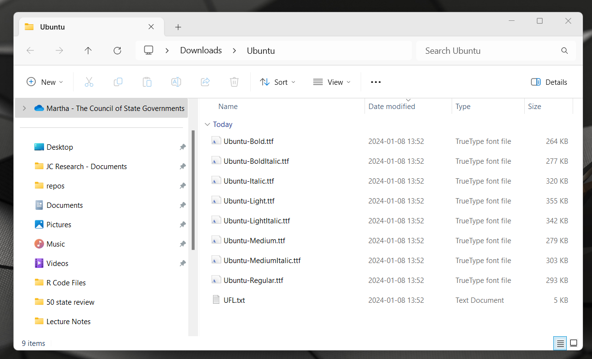Unpin Pictures from Quick access

tap(182, 224)
